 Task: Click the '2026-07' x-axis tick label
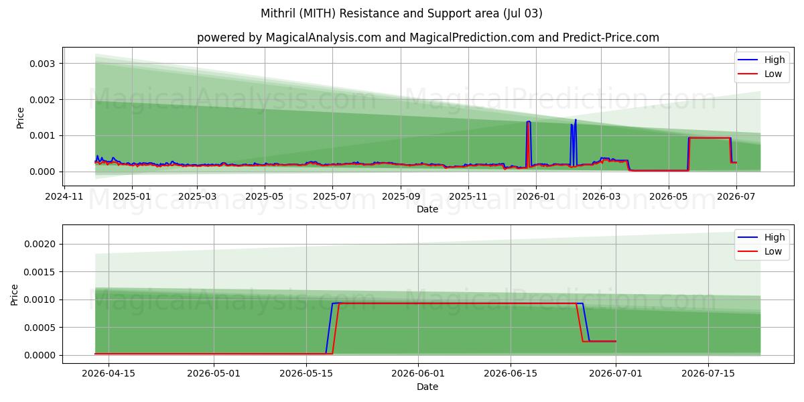(736, 196)
